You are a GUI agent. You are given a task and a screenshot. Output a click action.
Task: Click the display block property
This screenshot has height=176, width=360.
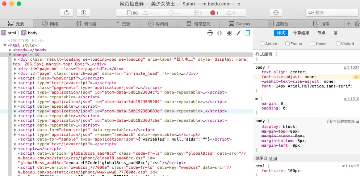tap(279, 126)
